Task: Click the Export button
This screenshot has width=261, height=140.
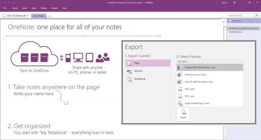Action: pyautogui.click(x=183, y=114)
